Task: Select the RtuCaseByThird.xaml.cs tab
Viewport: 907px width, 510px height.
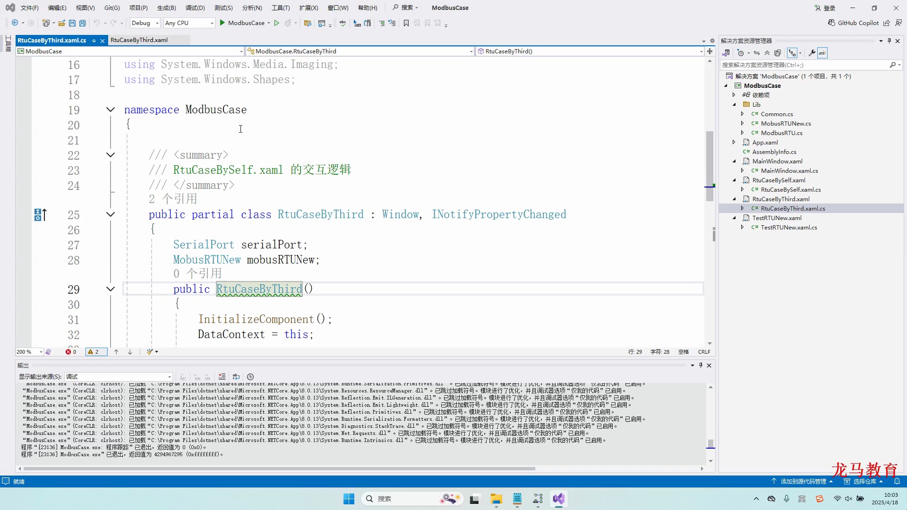Action: [52, 41]
